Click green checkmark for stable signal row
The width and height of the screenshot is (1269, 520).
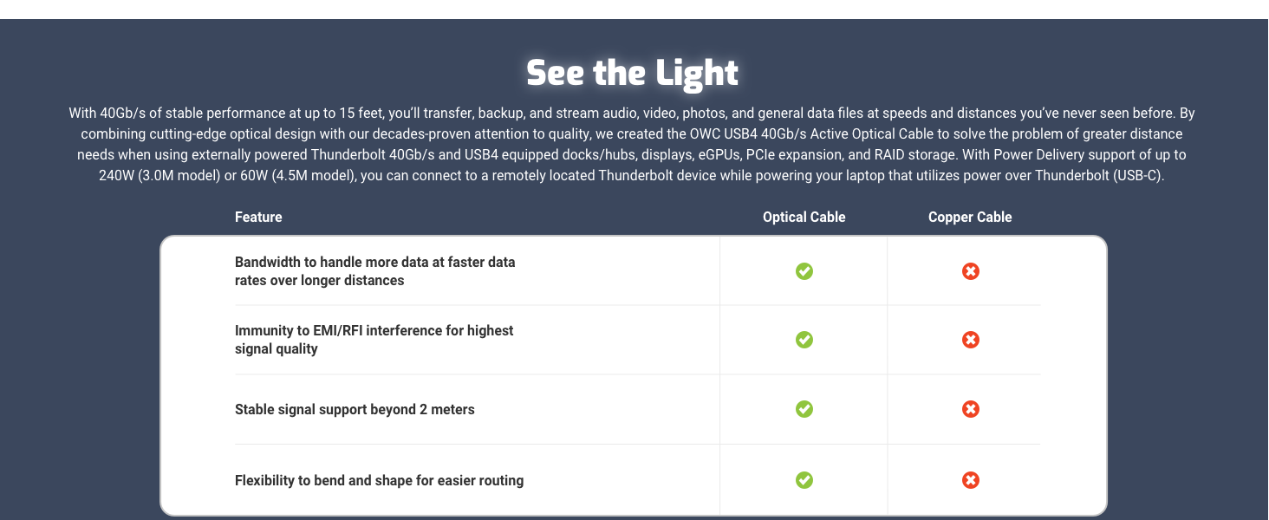click(x=804, y=409)
